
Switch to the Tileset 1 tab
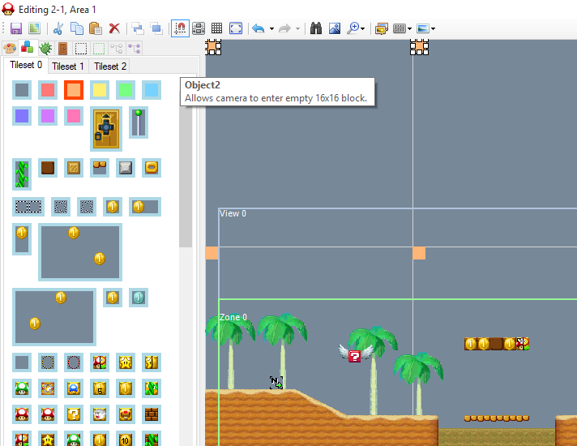tap(68, 66)
